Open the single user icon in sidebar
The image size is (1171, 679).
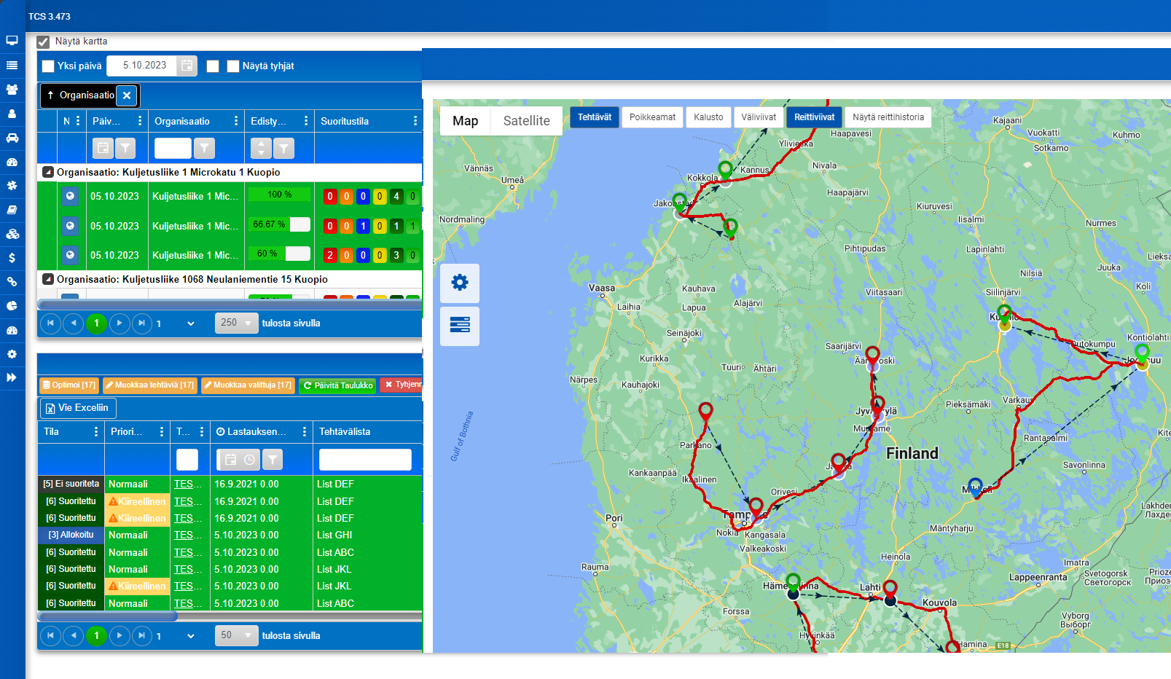12,113
